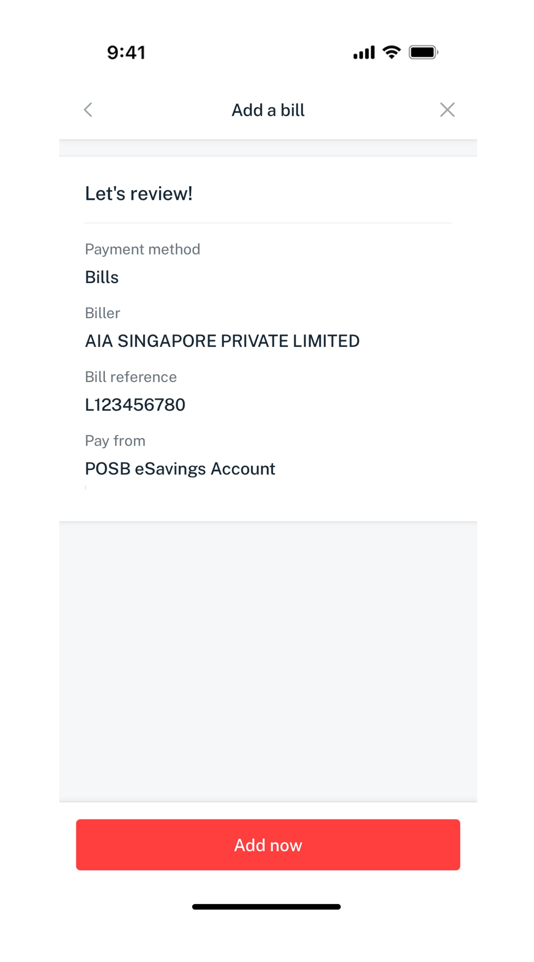534x962 pixels.
Task: Tap the Bills payment method value
Action: click(x=102, y=277)
